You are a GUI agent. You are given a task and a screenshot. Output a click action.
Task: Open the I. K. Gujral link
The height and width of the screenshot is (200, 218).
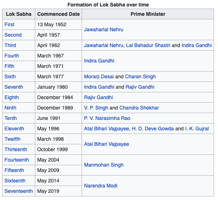[197, 129]
